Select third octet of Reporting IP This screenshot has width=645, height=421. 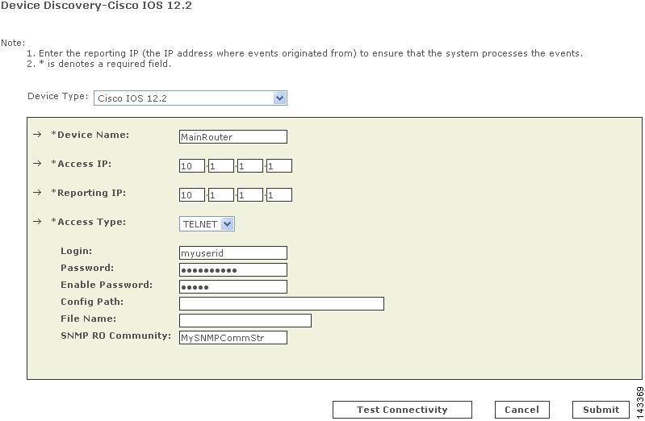250,195
